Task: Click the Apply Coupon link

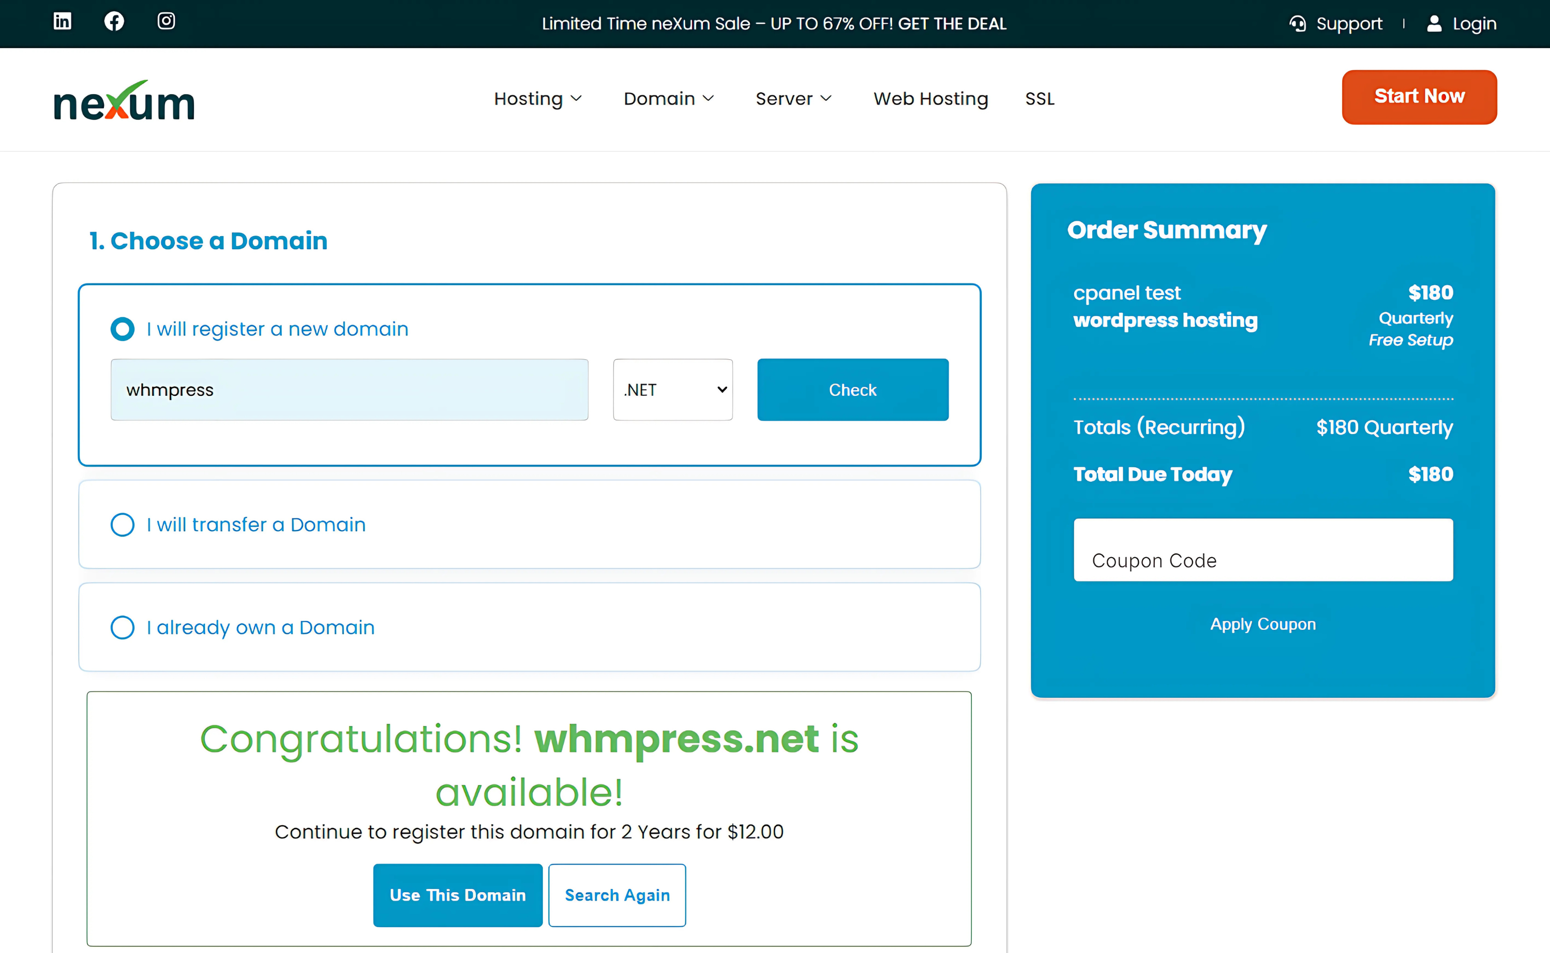Action: click(1263, 624)
